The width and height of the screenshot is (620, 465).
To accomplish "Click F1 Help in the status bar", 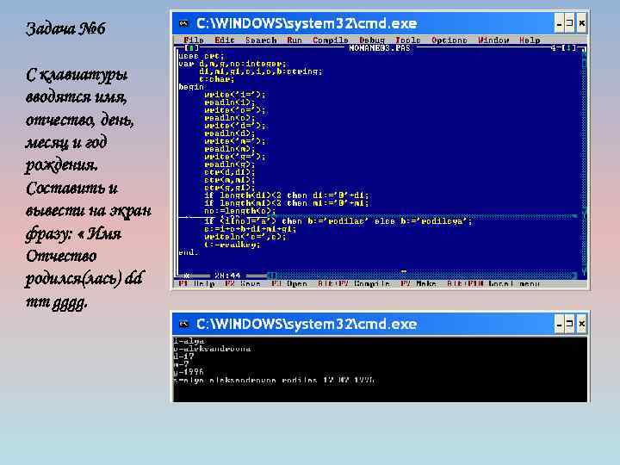I will click(196, 283).
